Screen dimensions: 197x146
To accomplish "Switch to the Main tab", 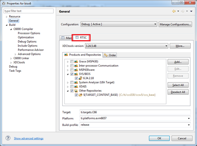I will (66, 38).
